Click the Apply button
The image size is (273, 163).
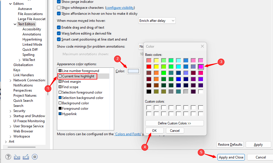[258, 145]
